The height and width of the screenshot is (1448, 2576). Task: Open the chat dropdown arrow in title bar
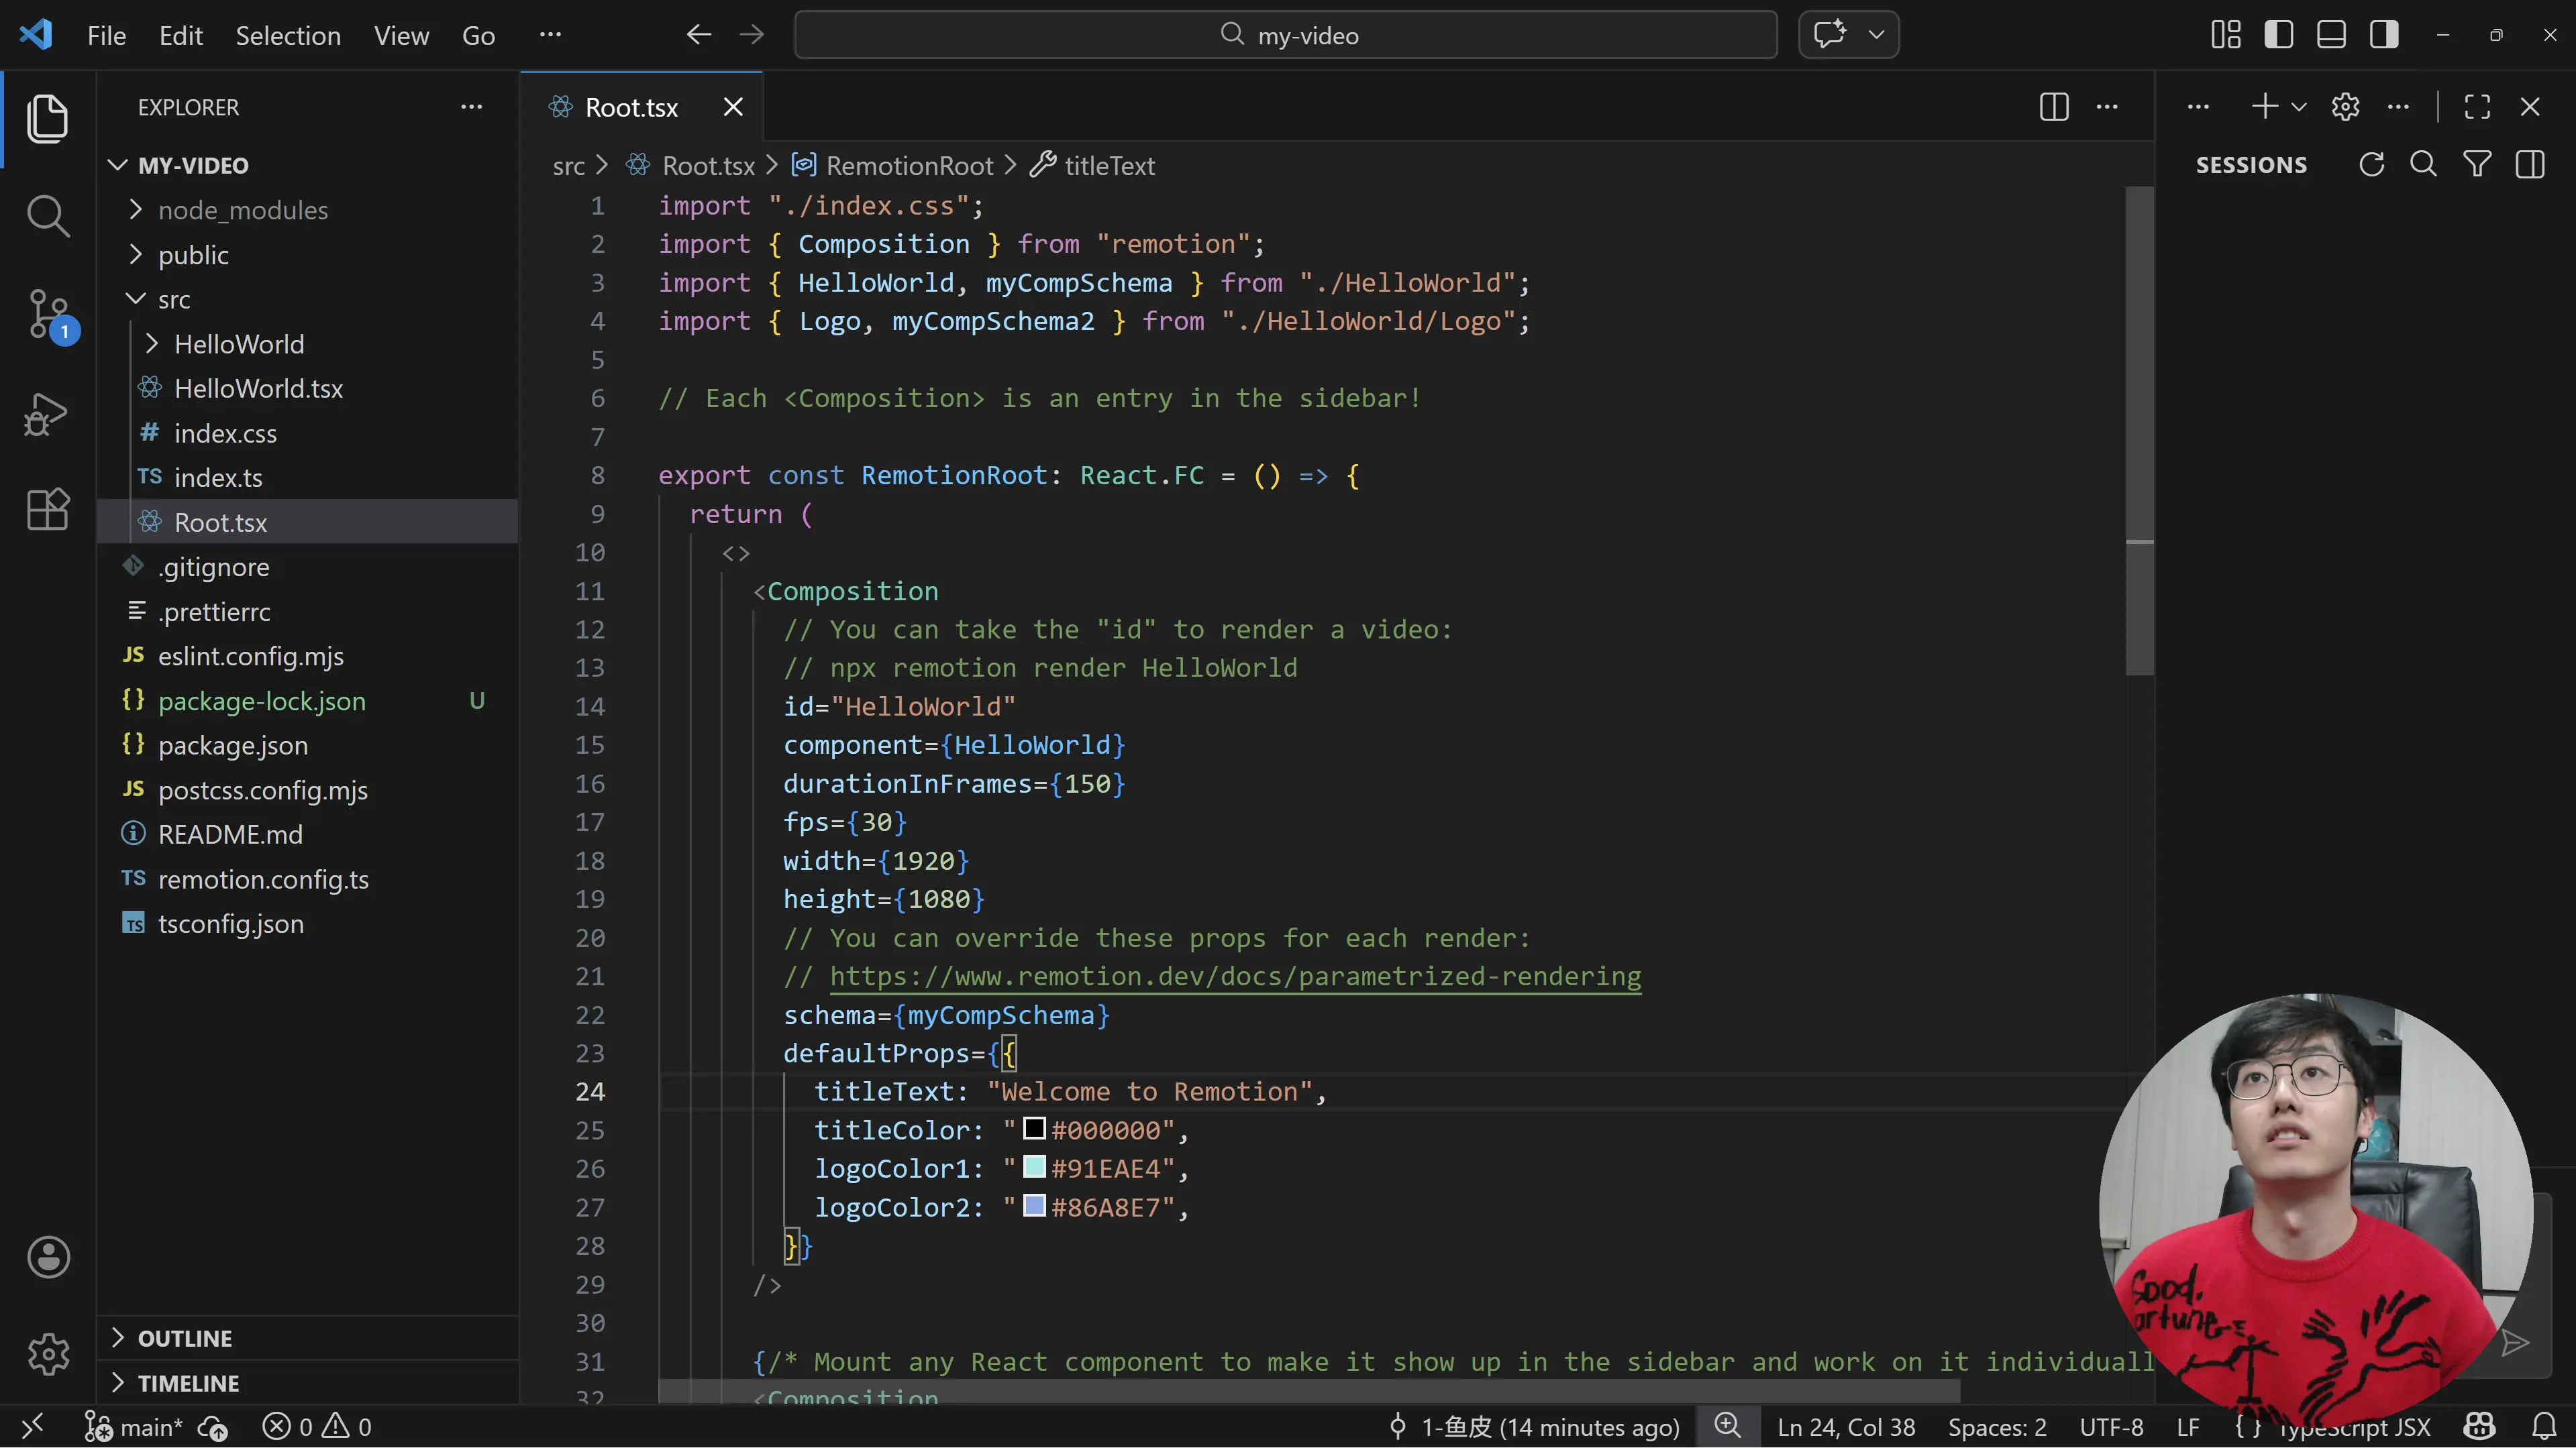(1876, 35)
